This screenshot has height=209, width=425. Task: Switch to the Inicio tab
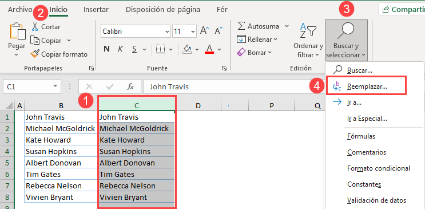[x=58, y=10]
